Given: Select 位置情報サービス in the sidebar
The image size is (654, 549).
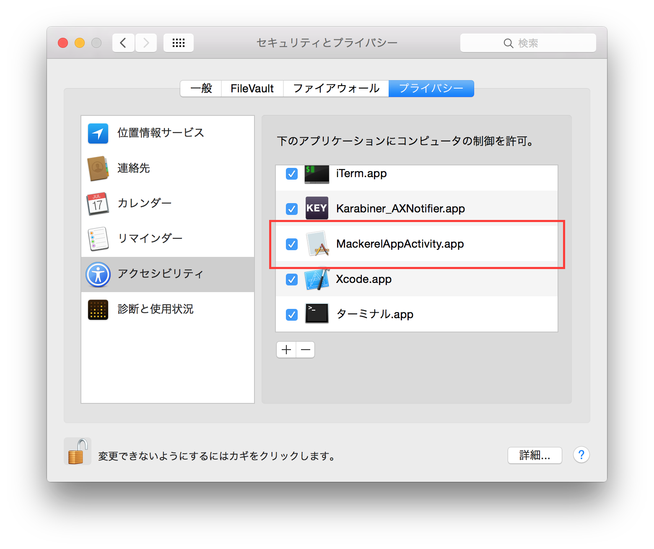Looking at the screenshot, I should [168, 133].
